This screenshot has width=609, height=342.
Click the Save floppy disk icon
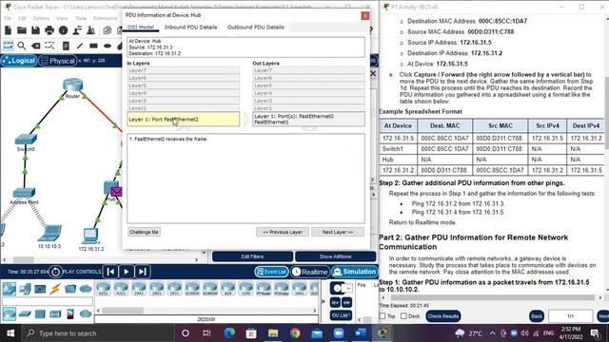[x=35, y=30]
